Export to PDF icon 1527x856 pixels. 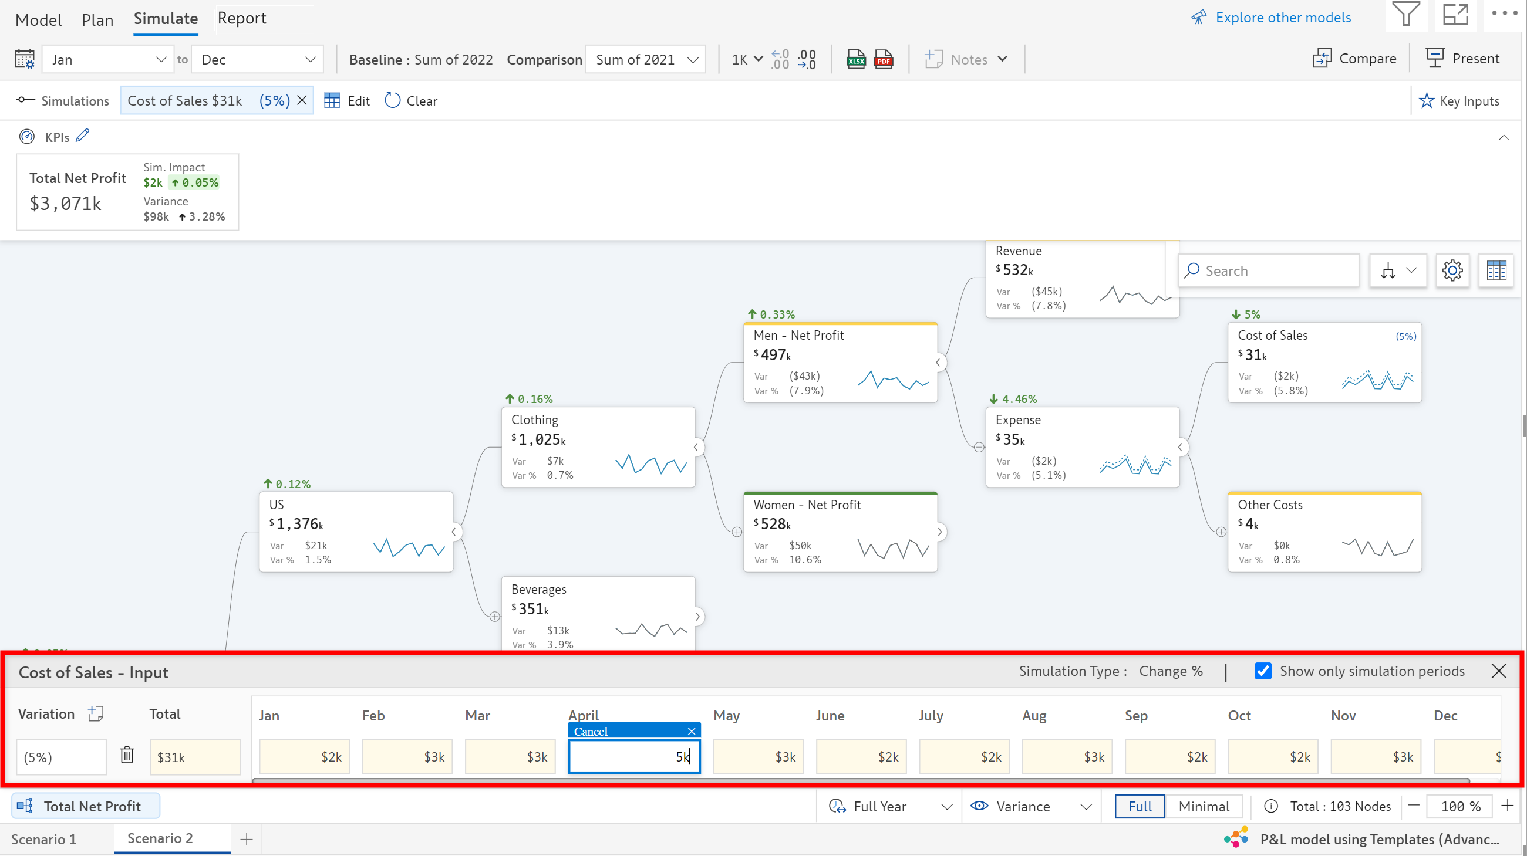(883, 59)
